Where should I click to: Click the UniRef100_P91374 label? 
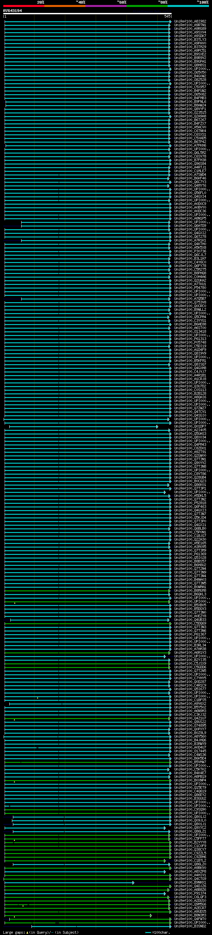(x=190, y=893)
